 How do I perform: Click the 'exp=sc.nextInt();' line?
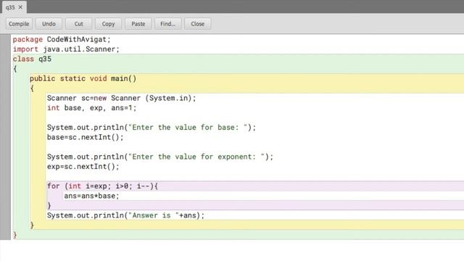coord(83,166)
